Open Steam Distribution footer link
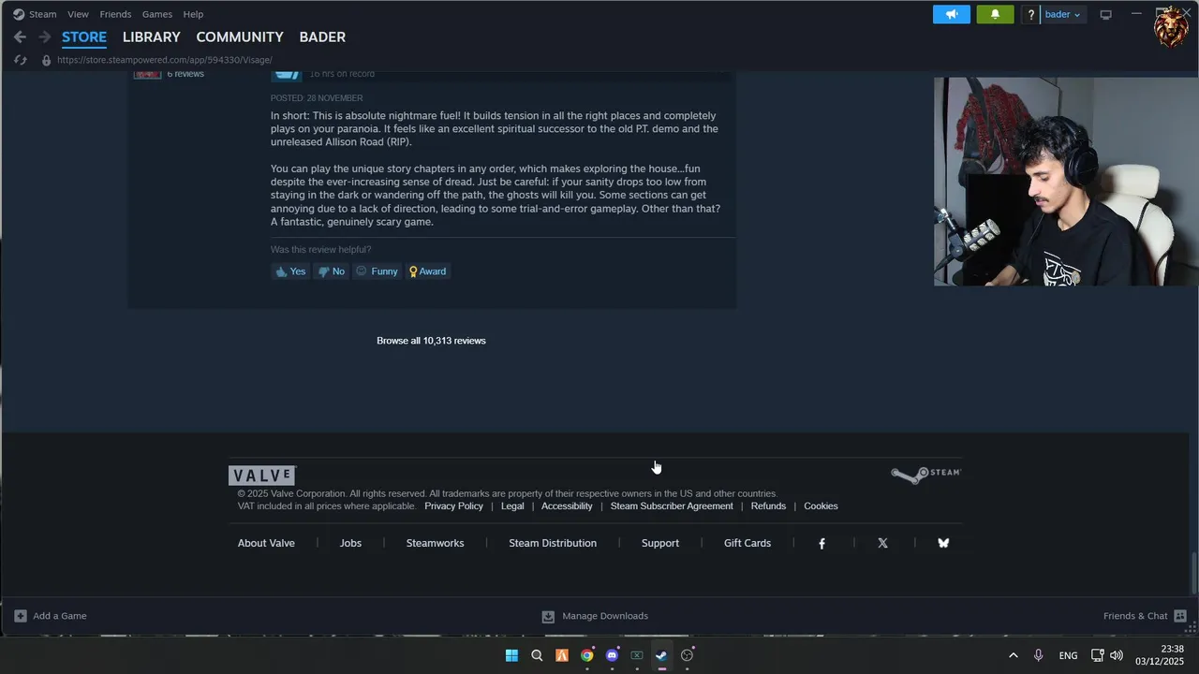Image resolution: width=1199 pixels, height=674 pixels. 553,543
